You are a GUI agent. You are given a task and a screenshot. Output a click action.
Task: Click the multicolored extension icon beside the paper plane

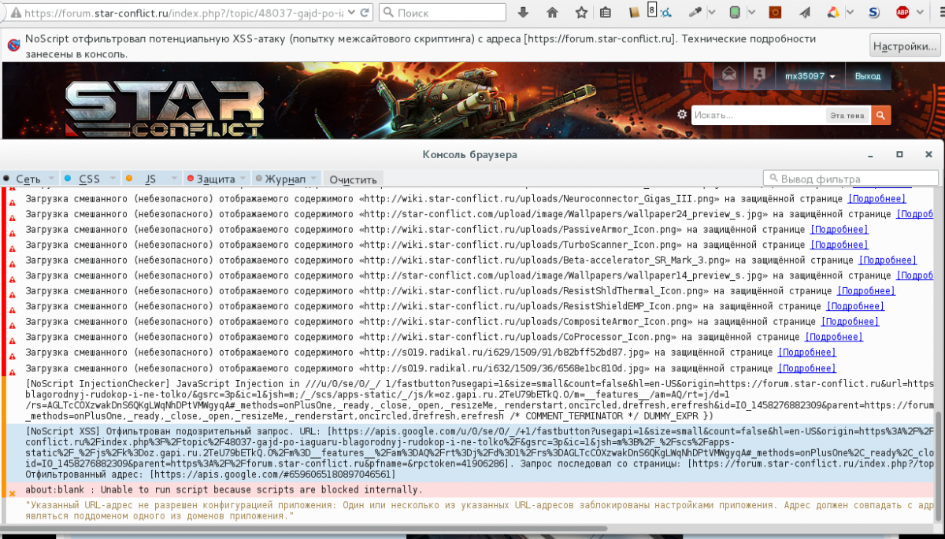[x=833, y=13]
